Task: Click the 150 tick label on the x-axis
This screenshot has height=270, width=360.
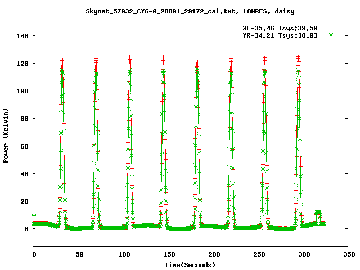Action: point(169,254)
